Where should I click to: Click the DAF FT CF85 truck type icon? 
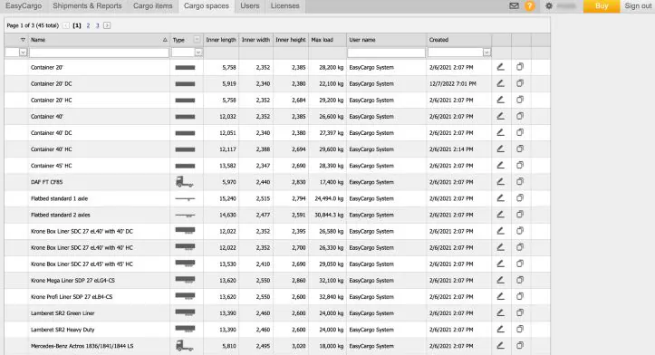[185, 182]
